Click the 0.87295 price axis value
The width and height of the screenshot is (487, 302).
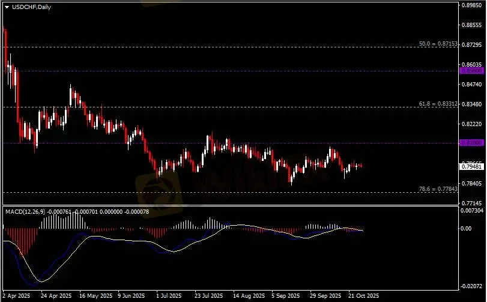coord(472,45)
